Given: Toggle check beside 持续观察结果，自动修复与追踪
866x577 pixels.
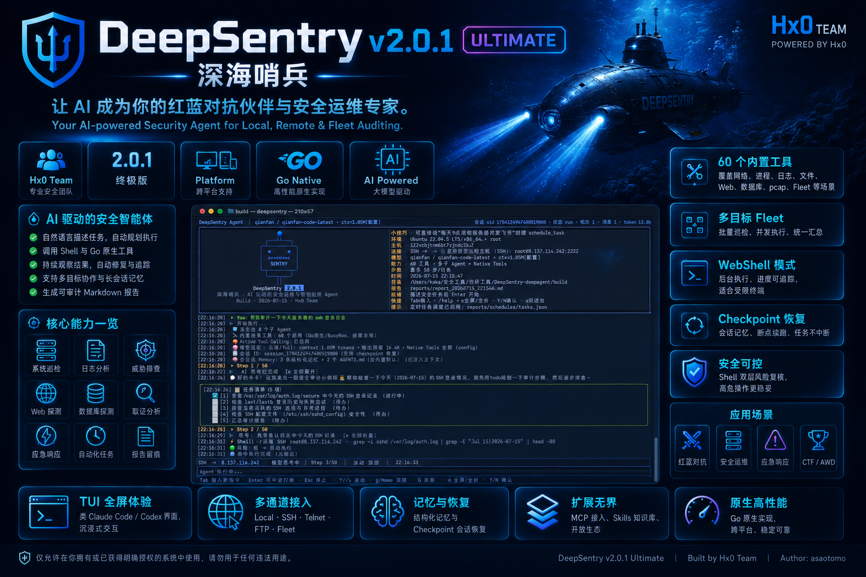Looking at the screenshot, I should (33, 265).
